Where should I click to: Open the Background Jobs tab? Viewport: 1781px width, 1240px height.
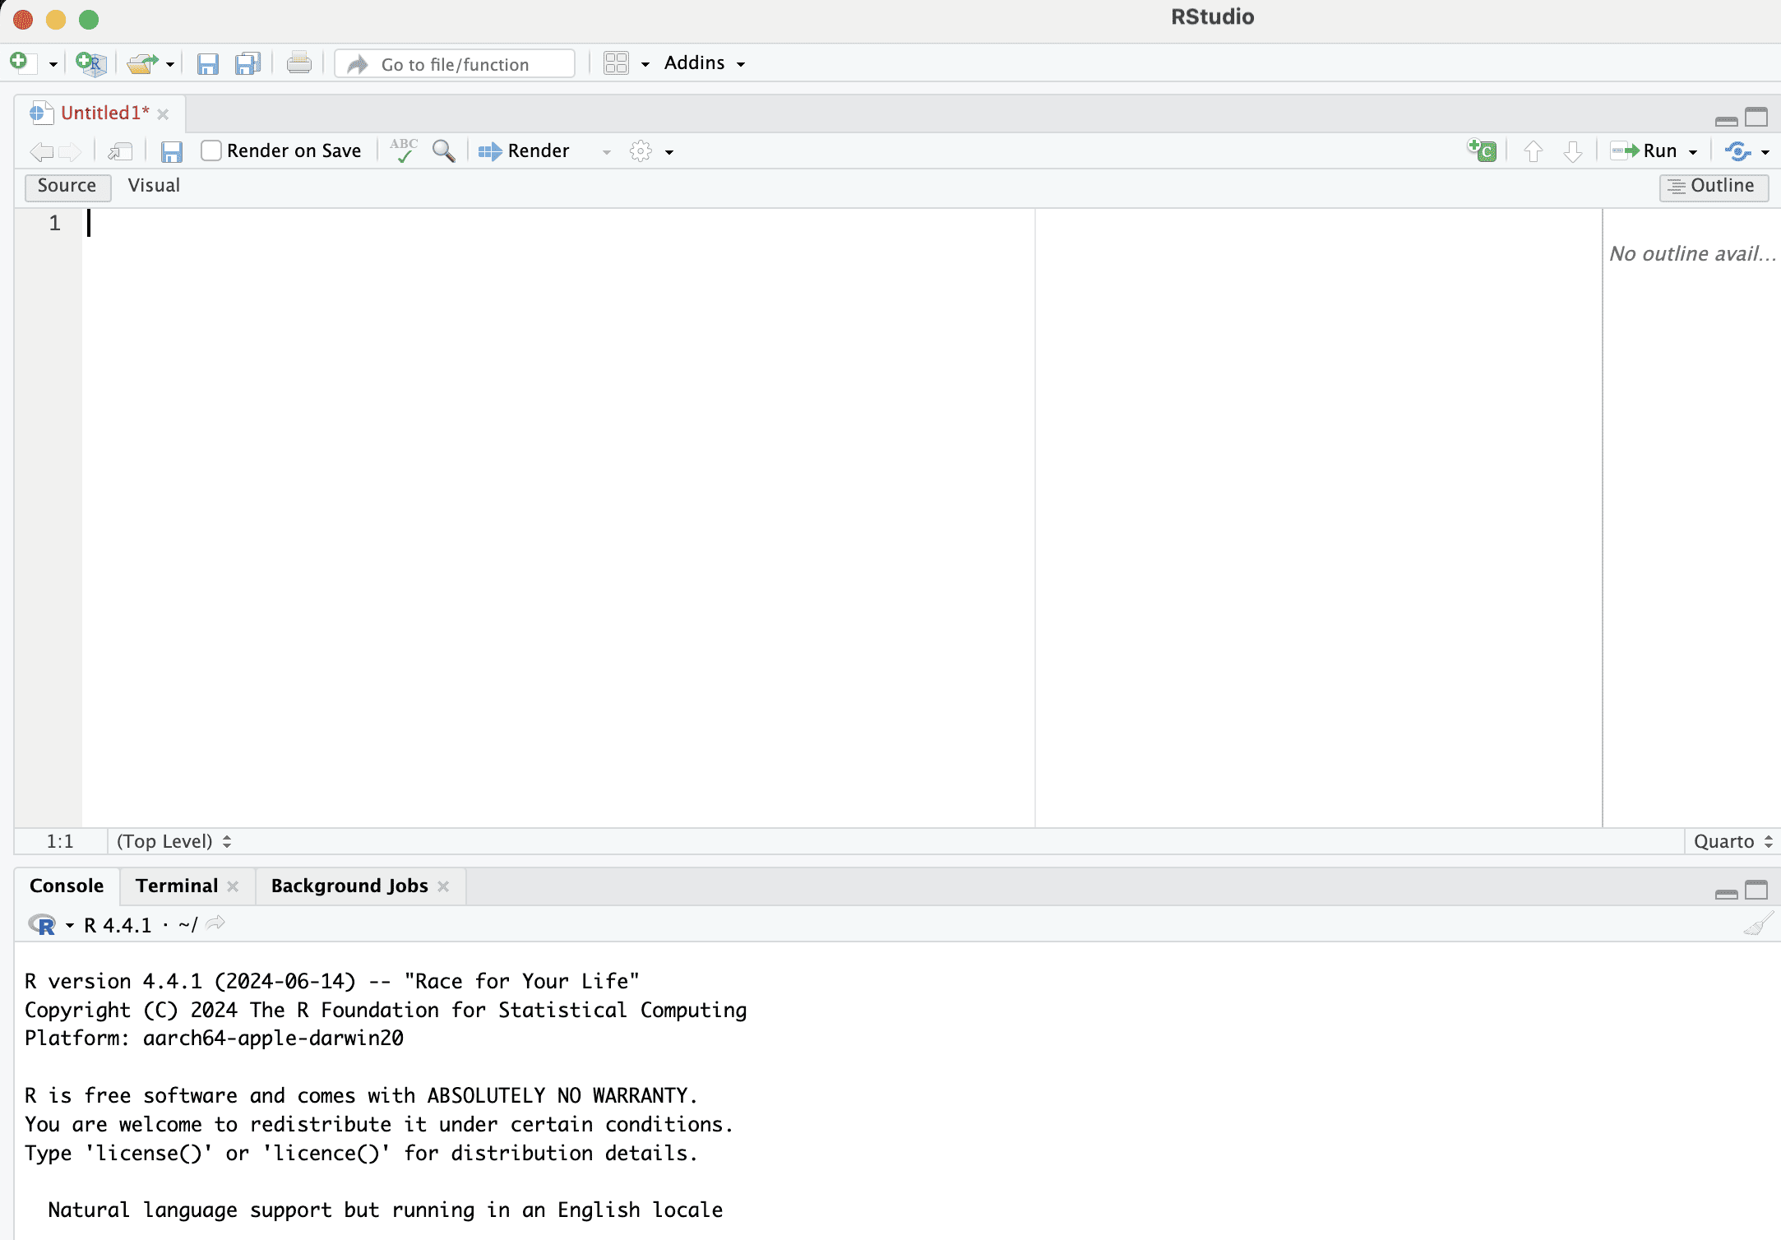pos(349,886)
